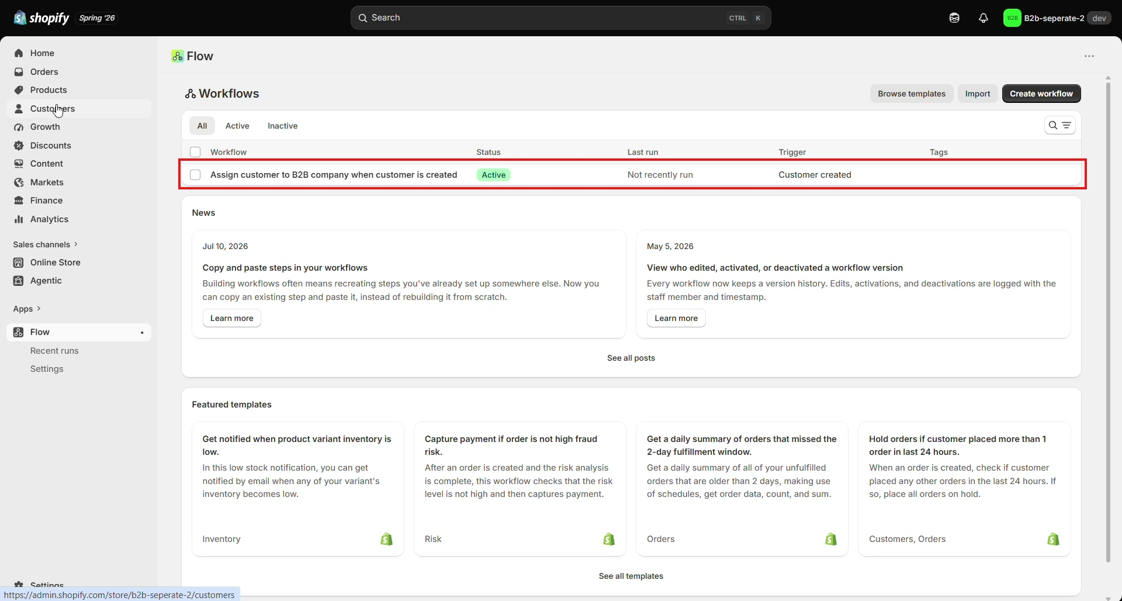Open the three-dot more actions menu
This screenshot has width=1122, height=601.
(1089, 56)
